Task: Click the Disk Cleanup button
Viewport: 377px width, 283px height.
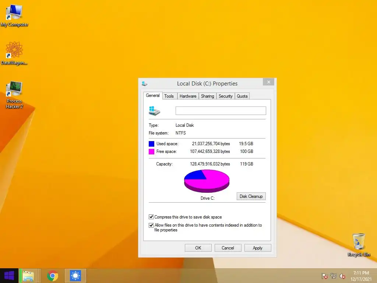Action: point(251,196)
